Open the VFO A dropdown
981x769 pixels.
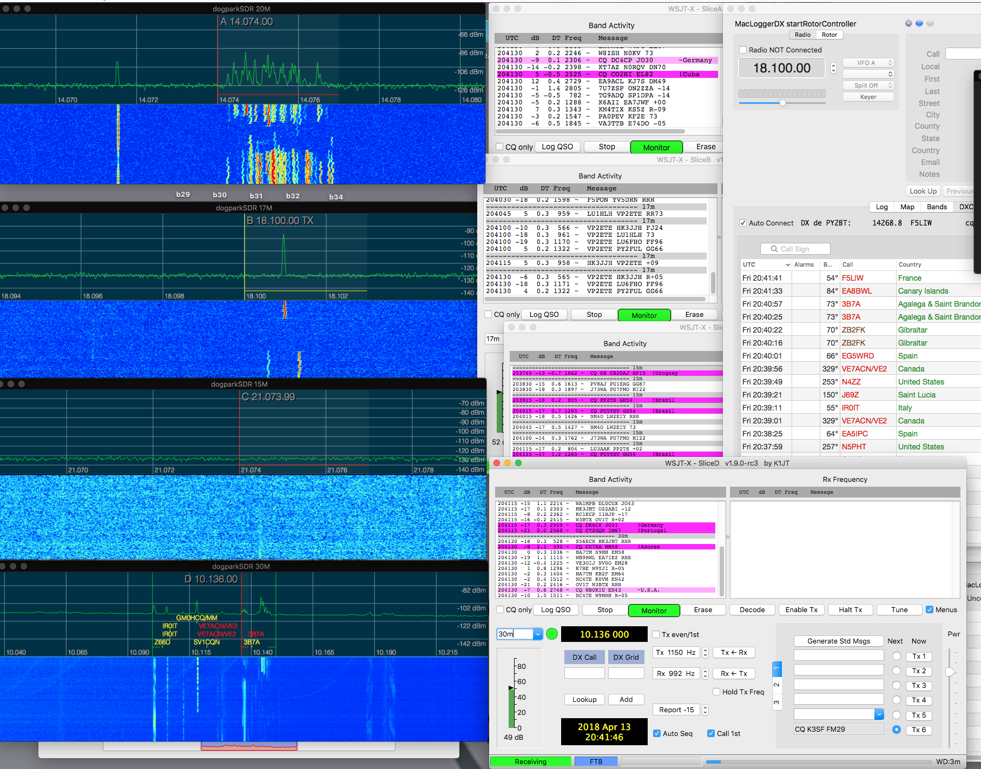(868, 63)
